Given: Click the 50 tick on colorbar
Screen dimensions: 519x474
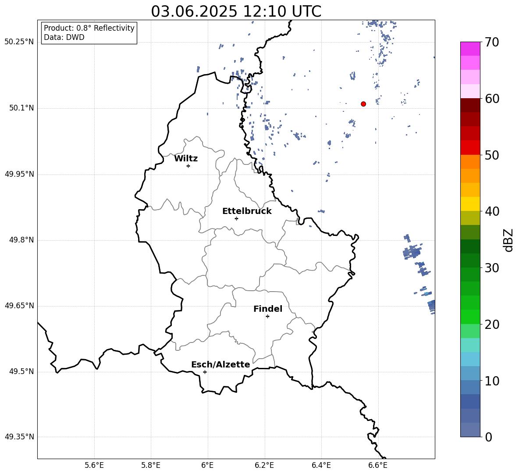Looking at the screenshot, I should click(492, 155).
